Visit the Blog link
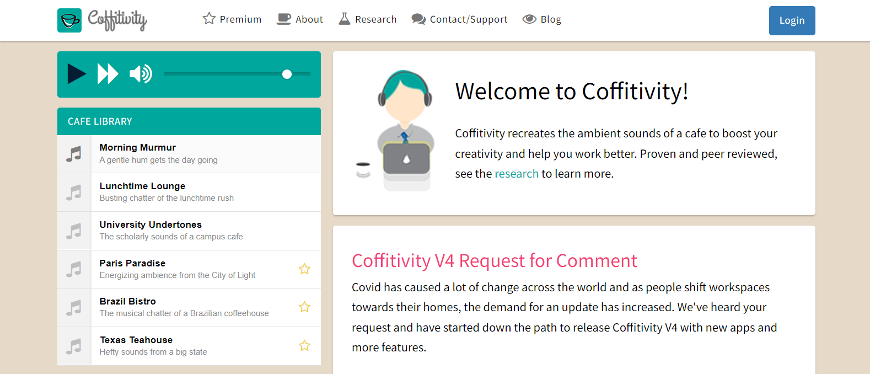This screenshot has width=870, height=374. click(542, 19)
